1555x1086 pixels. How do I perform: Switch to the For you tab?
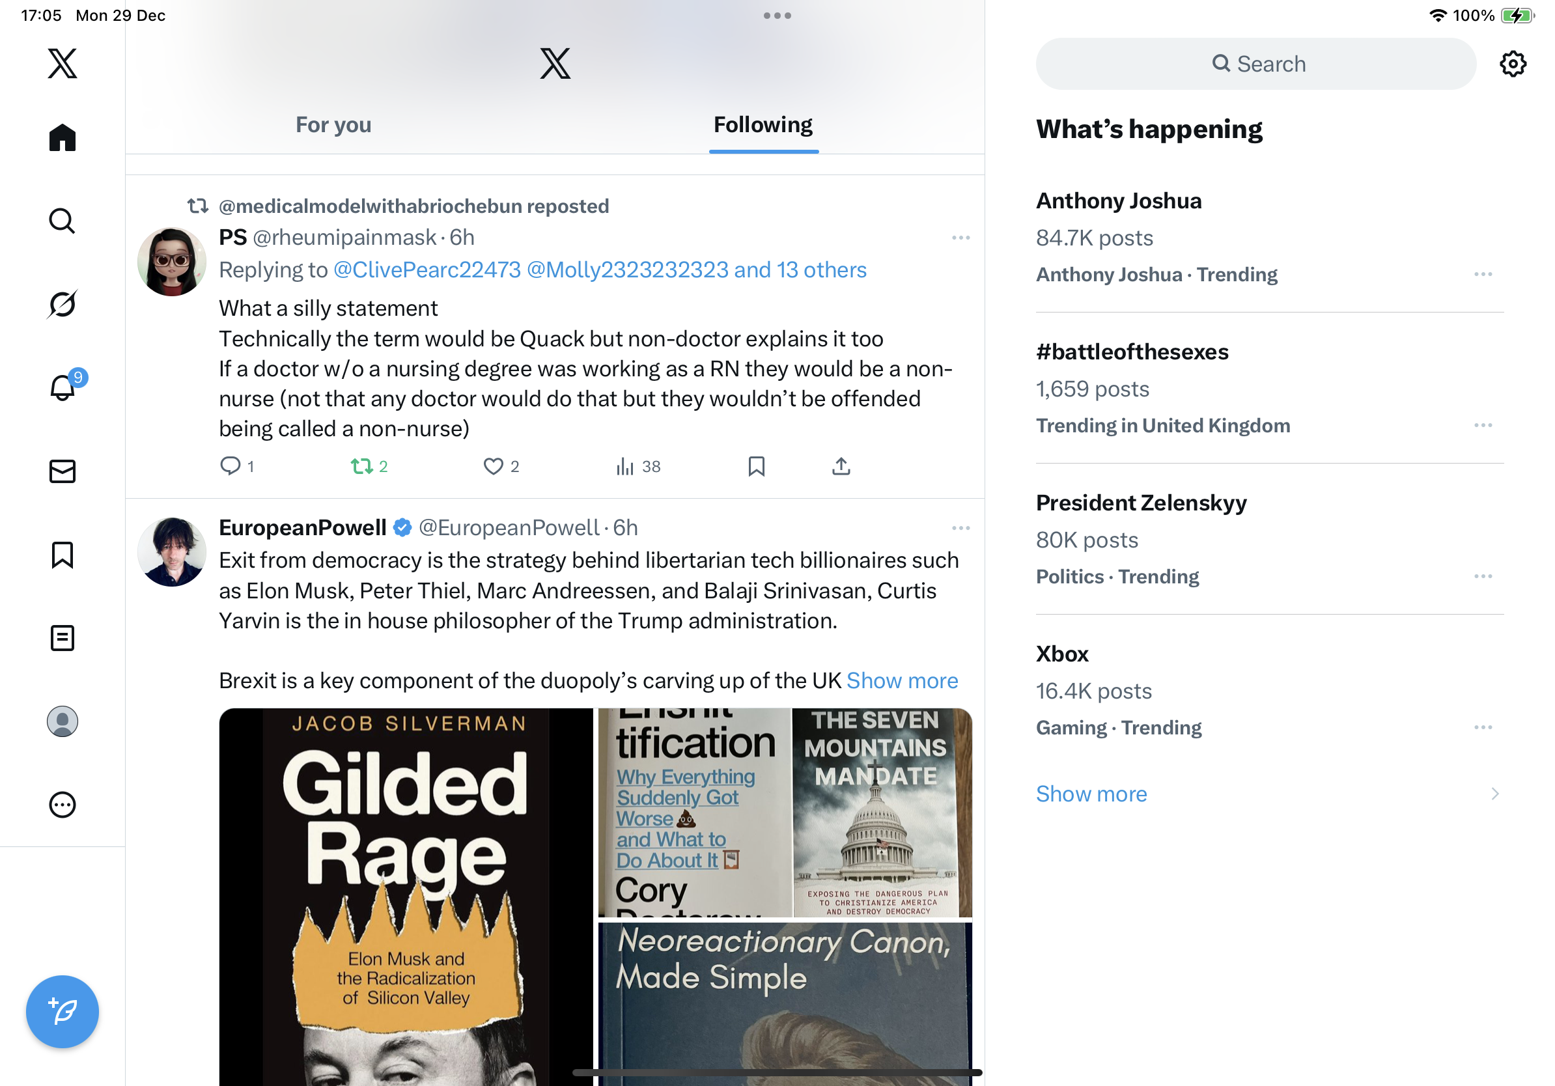pos(333,124)
